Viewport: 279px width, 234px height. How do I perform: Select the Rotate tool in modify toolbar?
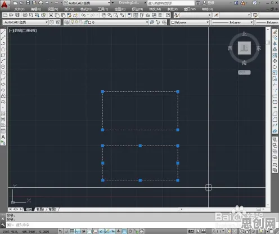(x=275, y=67)
